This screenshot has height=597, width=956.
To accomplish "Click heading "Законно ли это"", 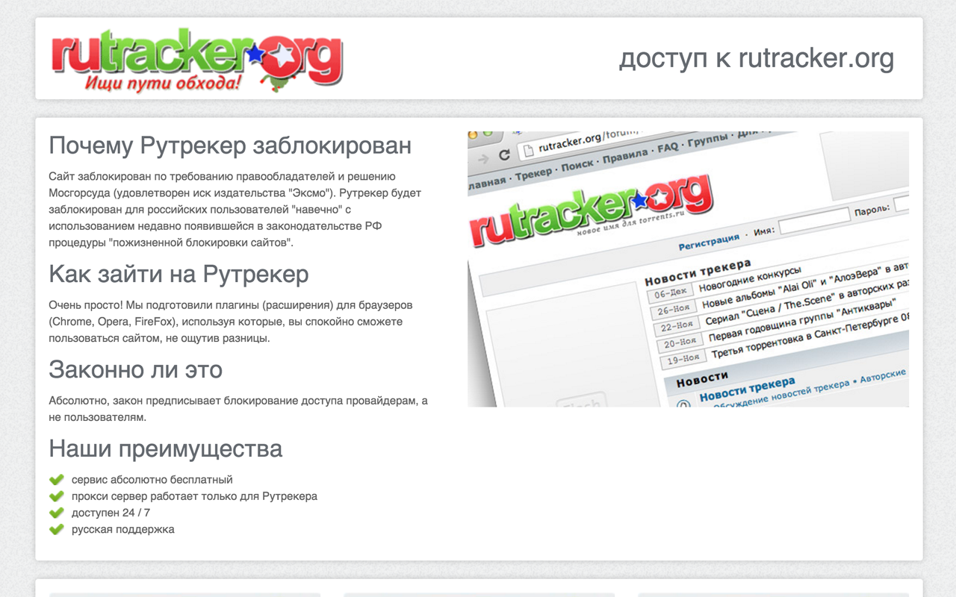I will click(x=135, y=369).
